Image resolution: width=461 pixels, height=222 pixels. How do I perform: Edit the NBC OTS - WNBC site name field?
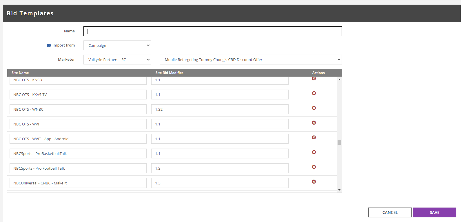78,109
